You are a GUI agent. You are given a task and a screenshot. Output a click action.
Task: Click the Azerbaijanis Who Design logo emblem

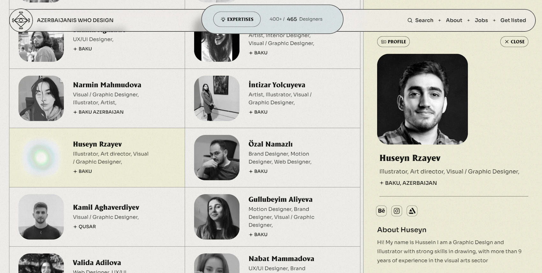21,20
